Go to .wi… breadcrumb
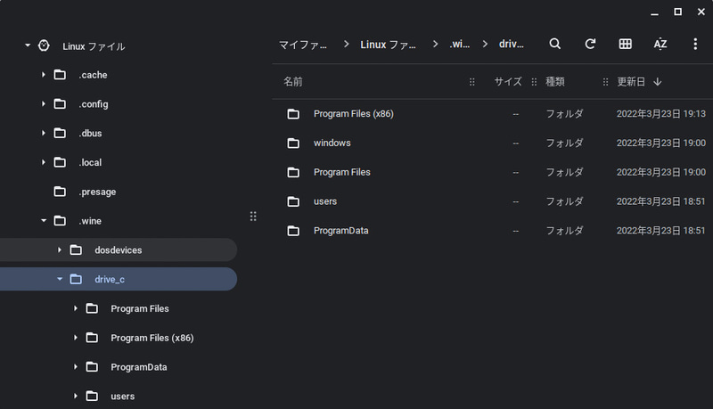This screenshot has height=409, width=713. [459, 44]
